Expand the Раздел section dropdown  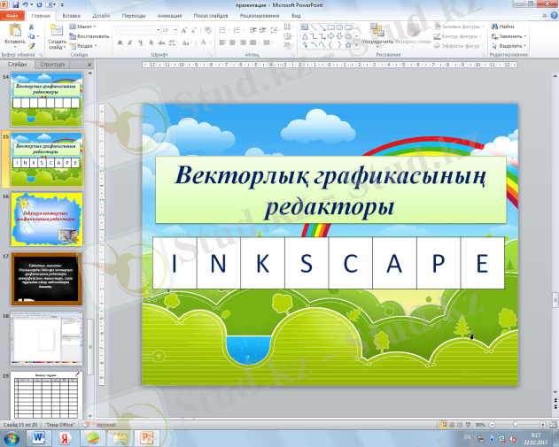click(x=89, y=46)
